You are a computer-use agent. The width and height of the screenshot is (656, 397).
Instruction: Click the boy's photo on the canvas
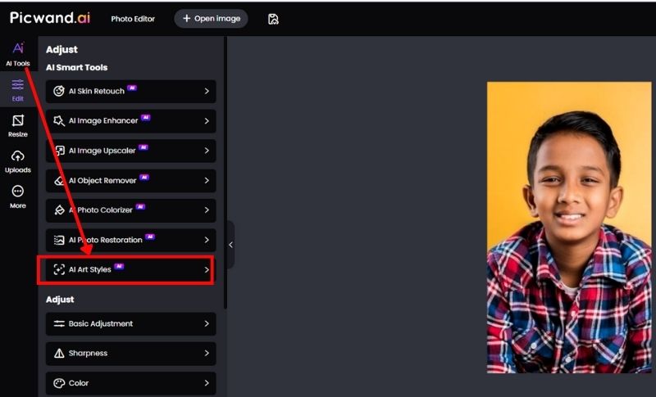click(x=568, y=228)
